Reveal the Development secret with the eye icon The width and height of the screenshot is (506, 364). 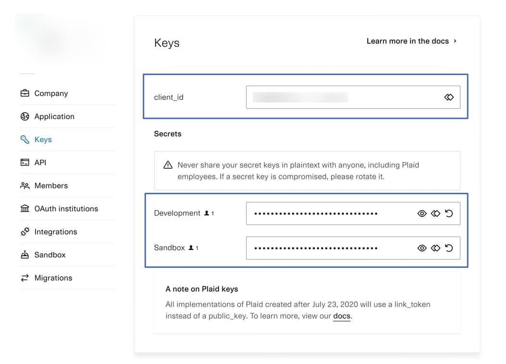pos(422,213)
